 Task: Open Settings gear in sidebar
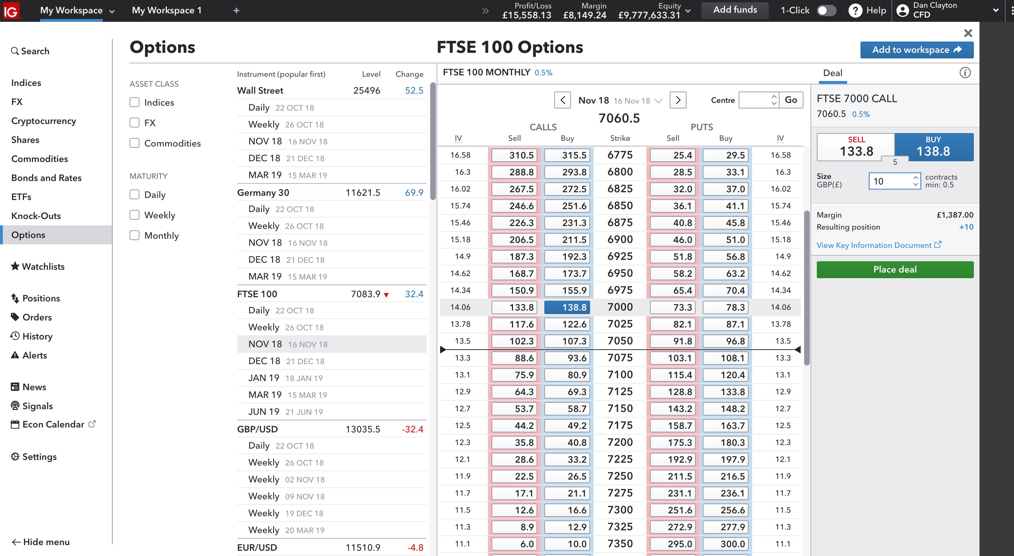click(x=34, y=457)
